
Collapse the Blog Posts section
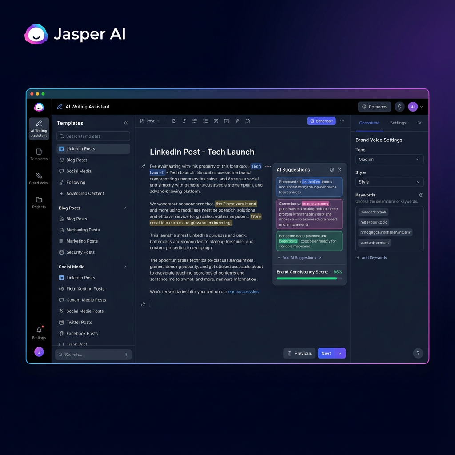126,208
